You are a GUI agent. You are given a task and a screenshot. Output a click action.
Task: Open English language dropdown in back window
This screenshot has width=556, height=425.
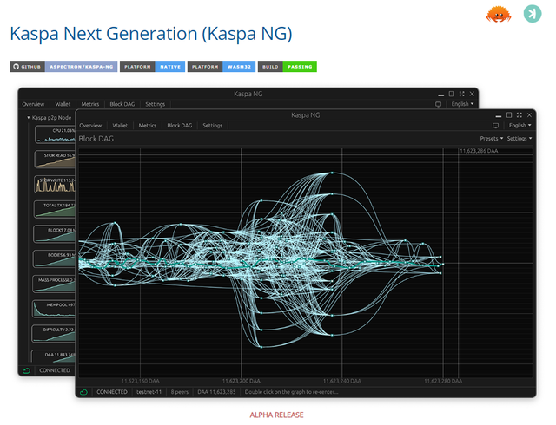462,104
